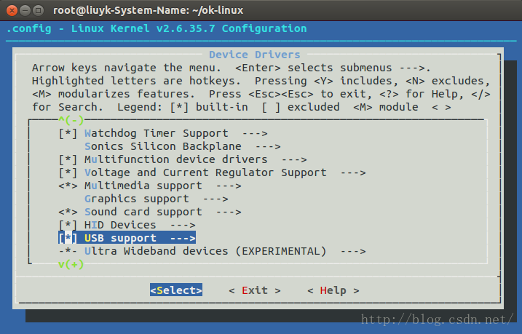Open Ultra Wideband devices submenu arrow
Screen dimensions: 522x334
pos(353,251)
